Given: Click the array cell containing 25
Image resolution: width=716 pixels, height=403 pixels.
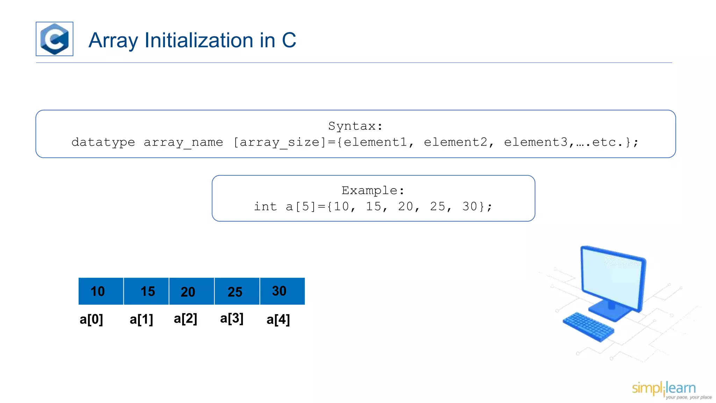Looking at the screenshot, I should (x=237, y=291).
